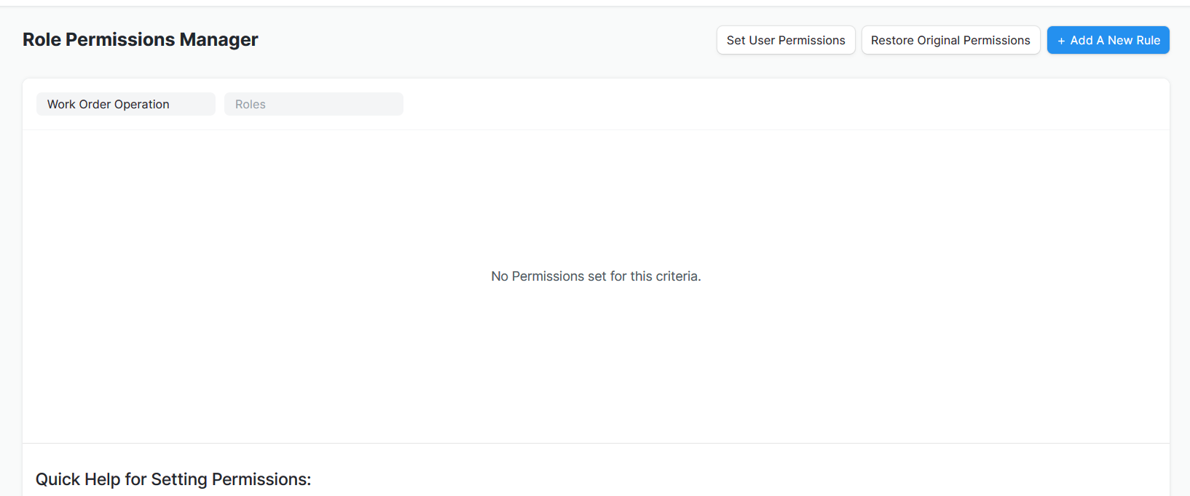Click the Quick Help for Setting Permissions heading
This screenshot has height=496, width=1190.
pos(173,479)
